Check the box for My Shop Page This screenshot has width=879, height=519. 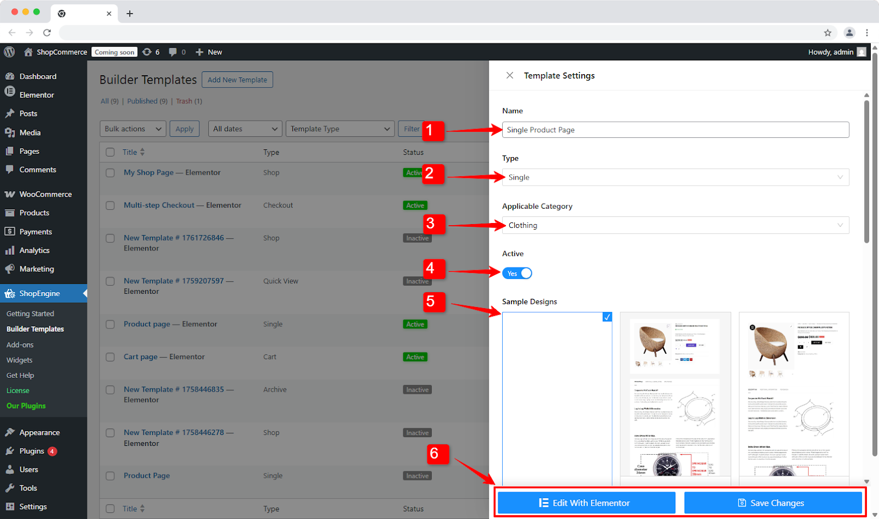[110, 173]
